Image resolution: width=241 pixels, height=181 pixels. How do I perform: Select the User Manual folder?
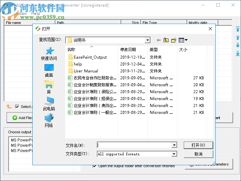83,71
